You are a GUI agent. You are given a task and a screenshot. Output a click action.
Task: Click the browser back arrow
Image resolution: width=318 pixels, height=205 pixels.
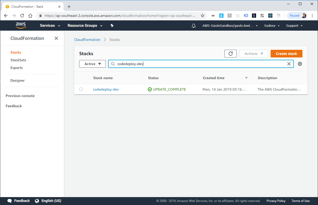click(6, 16)
